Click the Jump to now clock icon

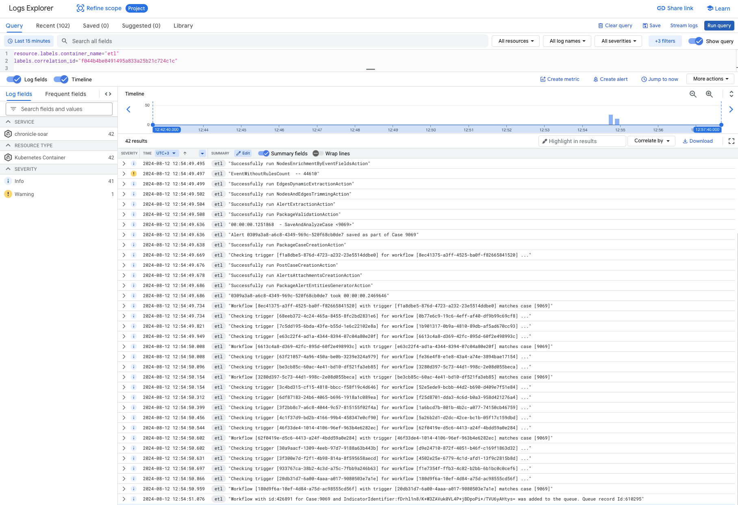click(643, 79)
